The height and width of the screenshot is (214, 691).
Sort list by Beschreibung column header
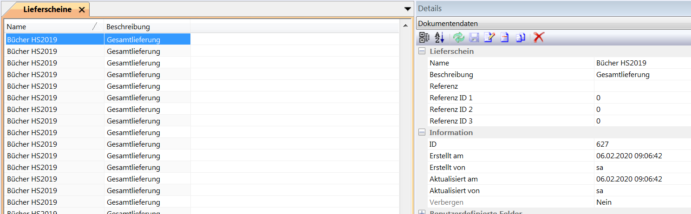pos(146,27)
